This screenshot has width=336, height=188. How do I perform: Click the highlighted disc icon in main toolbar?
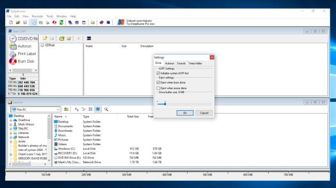(34, 23)
